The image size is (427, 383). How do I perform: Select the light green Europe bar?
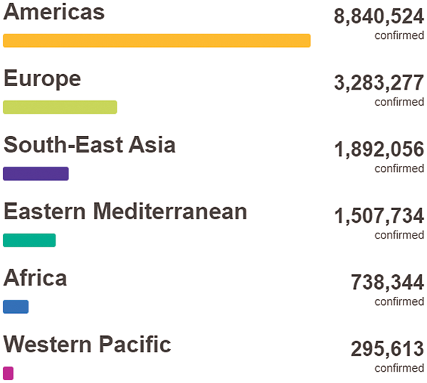[60, 107]
